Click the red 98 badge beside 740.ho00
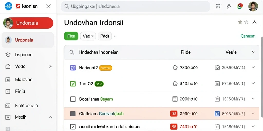This screenshot has width=263, height=131. click(174, 127)
